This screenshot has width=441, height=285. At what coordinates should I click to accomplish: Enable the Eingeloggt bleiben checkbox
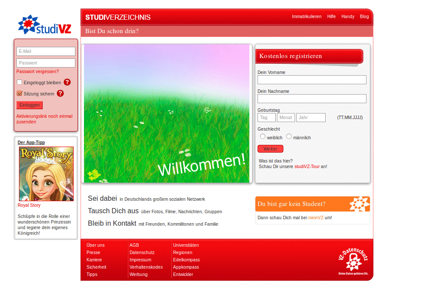click(19, 82)
